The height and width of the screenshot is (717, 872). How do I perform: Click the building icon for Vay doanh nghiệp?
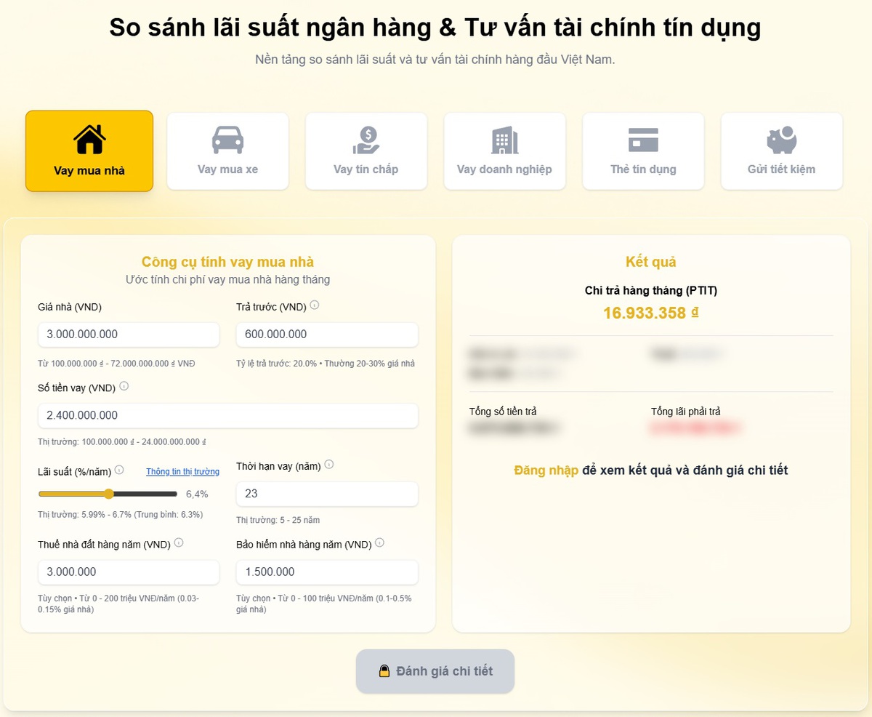504,140
